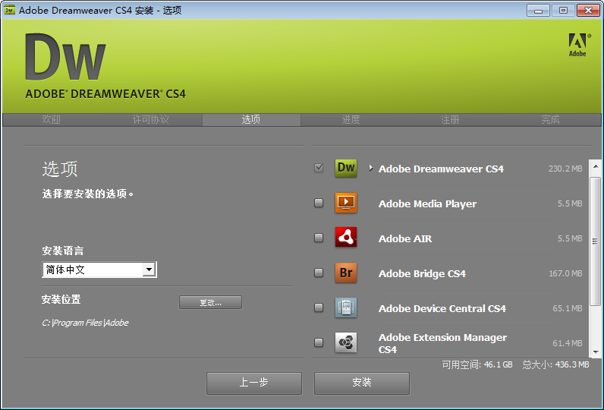
Task: Click the 更改... install location button
Action: (210, 302)
